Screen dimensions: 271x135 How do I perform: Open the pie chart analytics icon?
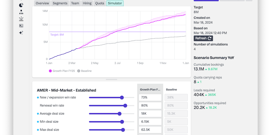point(21,5)
